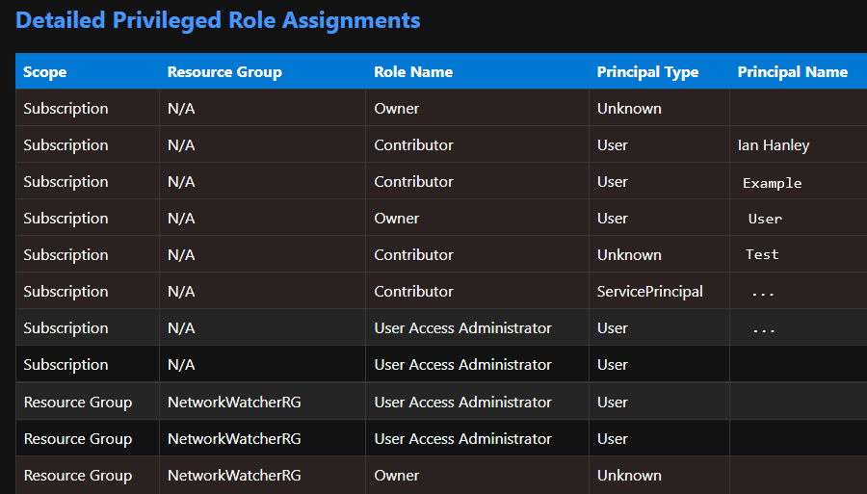Click Resource Group scope in the Owner row
This screenshot has width=867, height=494.
[x=77, y=476]
